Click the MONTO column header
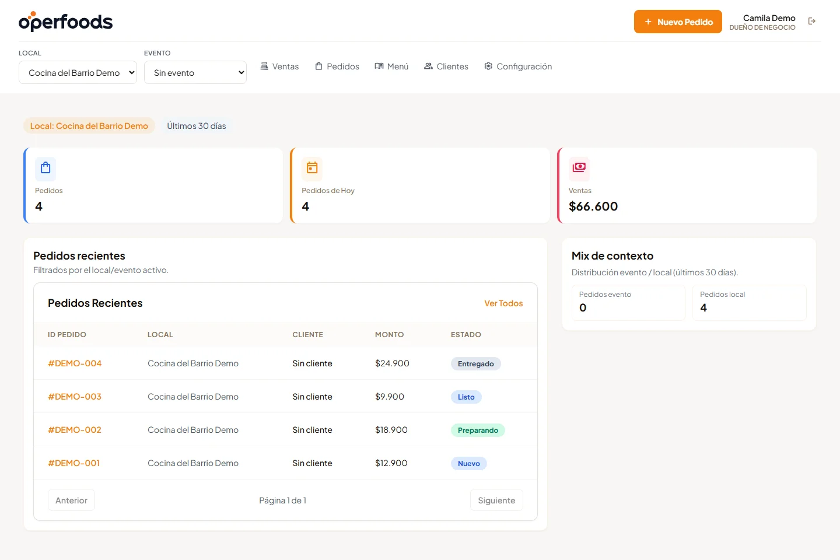This screenshot has width=840, height=560. point(390,335)
